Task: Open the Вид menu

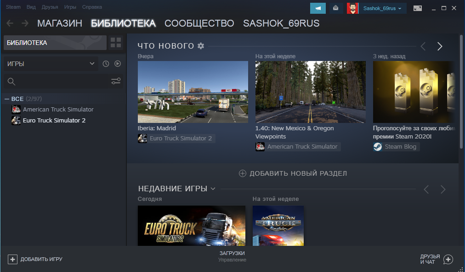Action: 31,7
